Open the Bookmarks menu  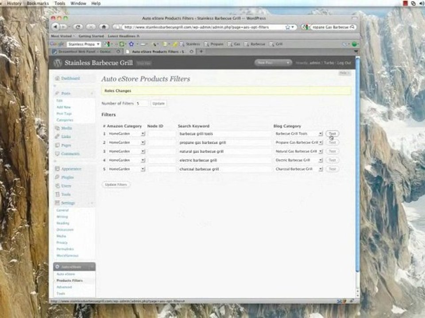38,3
